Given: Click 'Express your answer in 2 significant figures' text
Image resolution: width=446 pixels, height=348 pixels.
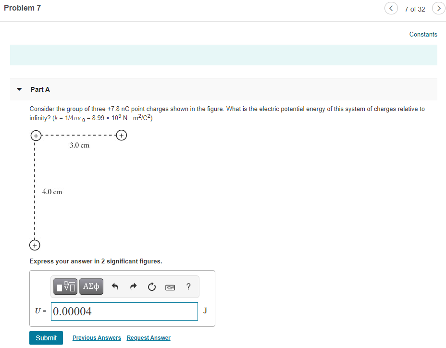Looking at the screenshot, I should (96, 261).
